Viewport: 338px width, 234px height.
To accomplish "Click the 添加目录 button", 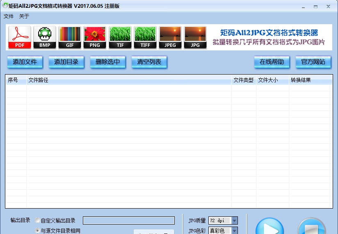I will [66, 62].
